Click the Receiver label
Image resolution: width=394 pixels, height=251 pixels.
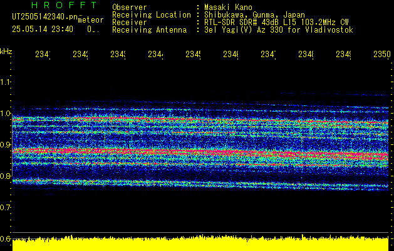click(x=130, y=23)
